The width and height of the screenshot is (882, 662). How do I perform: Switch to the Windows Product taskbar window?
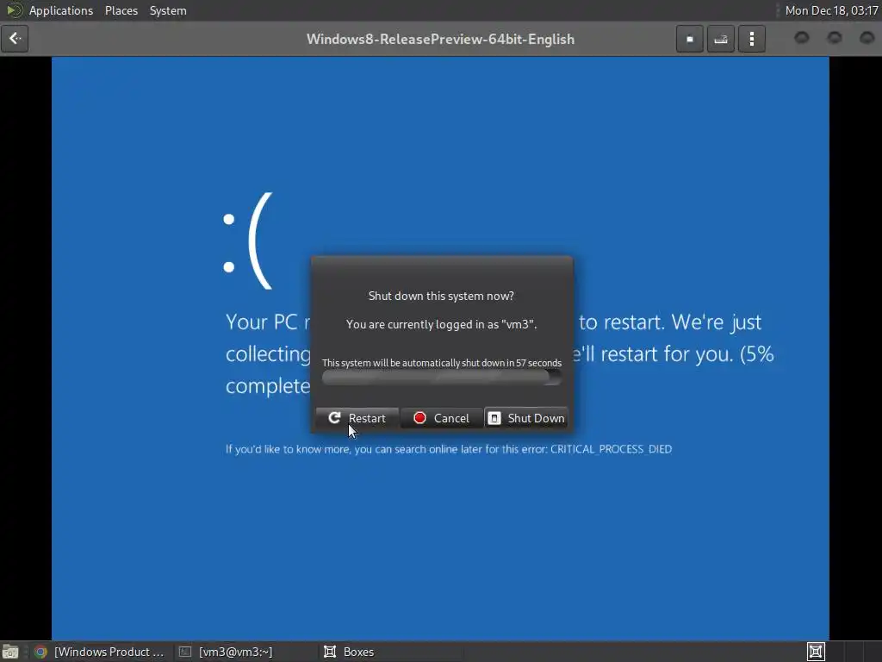pyautogui.click(x=100, y=652)
